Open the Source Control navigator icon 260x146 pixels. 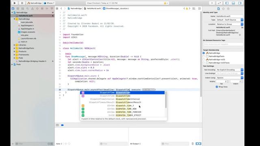coord(18,9)
